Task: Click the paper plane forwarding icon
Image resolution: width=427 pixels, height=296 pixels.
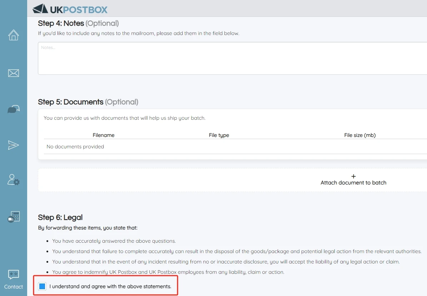Action: [14, 145]
